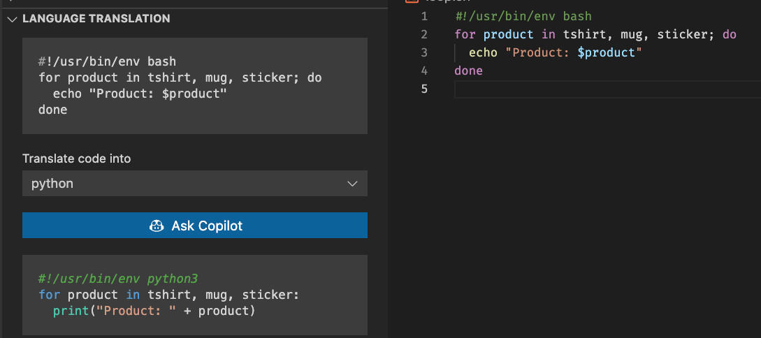The height and width of the screenshot is (338, 761).
Task: Click the print("Product: " + product) line
Action: pos(154,311)
